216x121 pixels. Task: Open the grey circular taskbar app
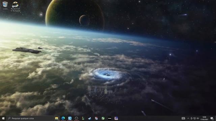[77, 118]
